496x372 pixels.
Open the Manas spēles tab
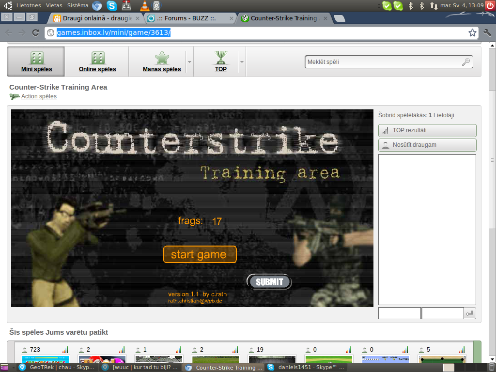pos(162,62)
